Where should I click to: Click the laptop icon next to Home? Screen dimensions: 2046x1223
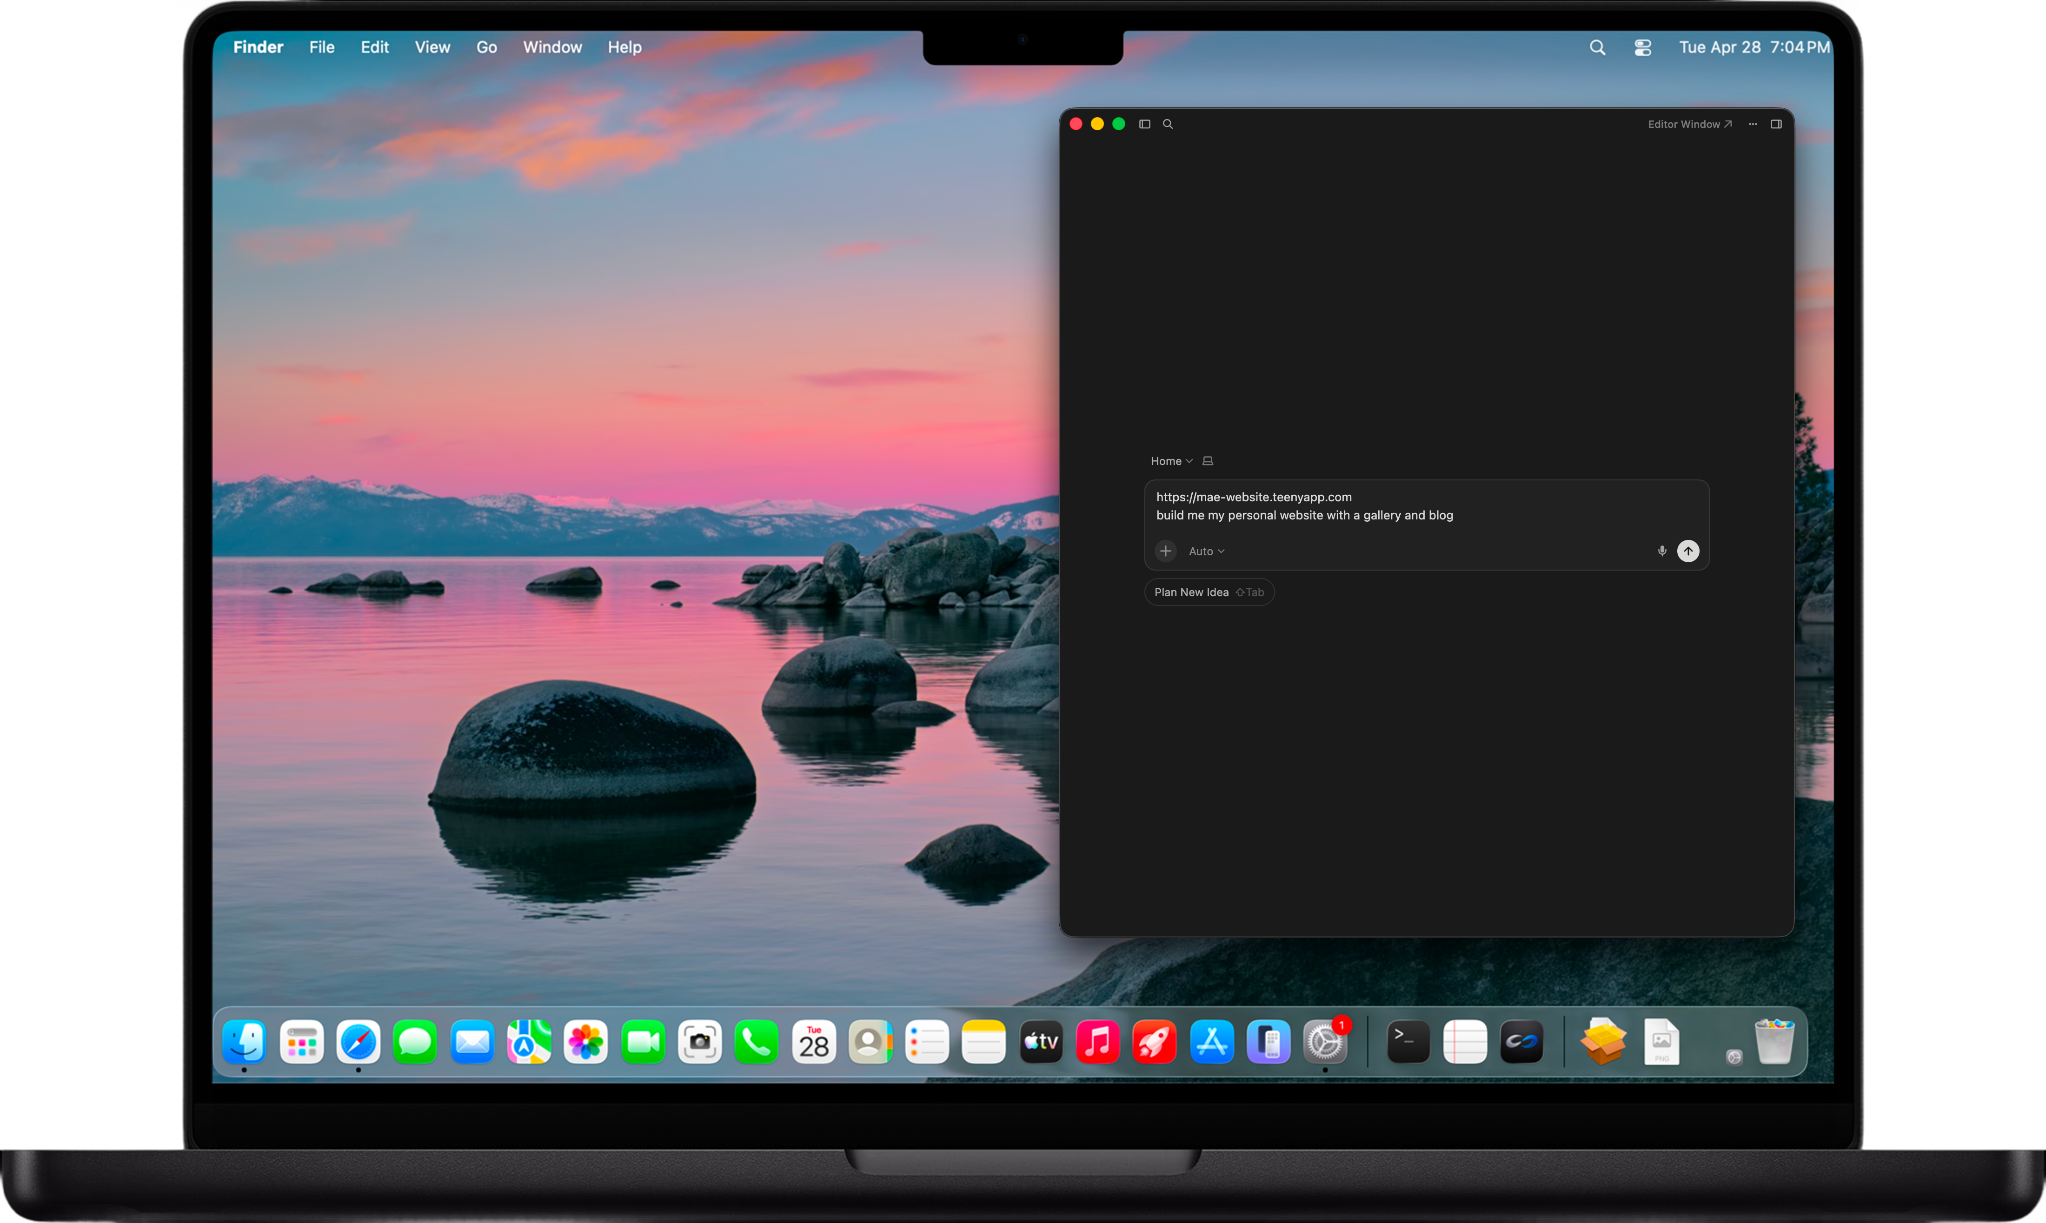(1208, 461)
